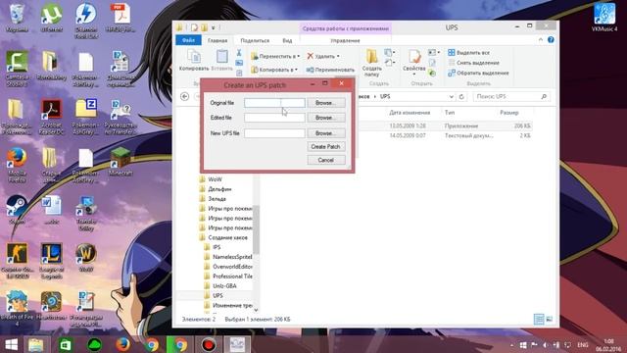
Task: Collapse the ribbon with the chevron arrow
Action: 541,39
